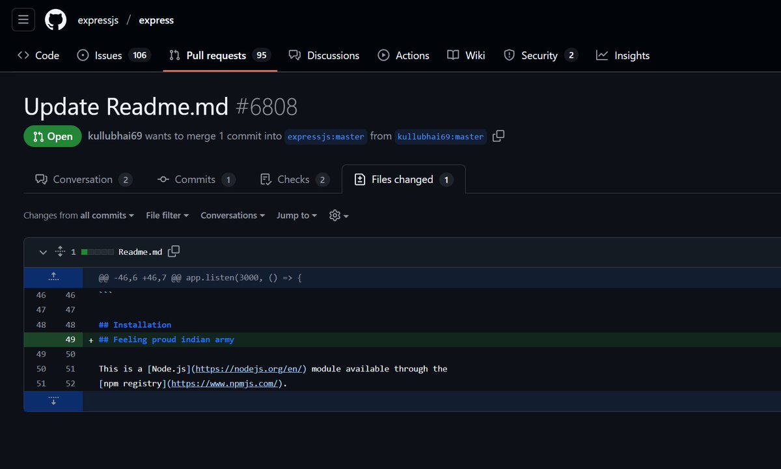Click the Pull requests count badge 95

click(262, 55)
